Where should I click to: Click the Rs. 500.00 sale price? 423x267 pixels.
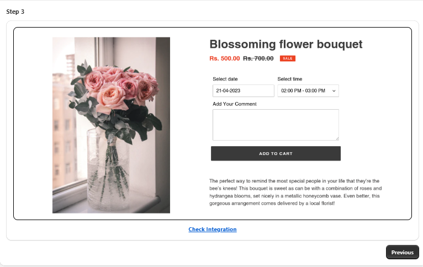click(x=225, y=58)
